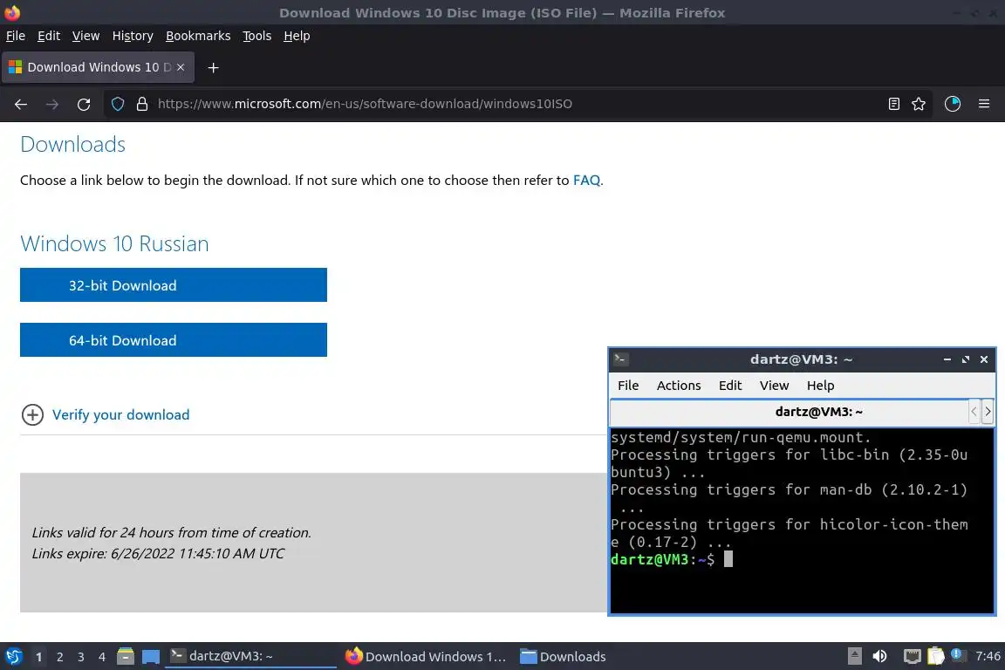Viewport: 1005px width, 670px height.
Task: Open Firefox View menu
Action: 85,36
